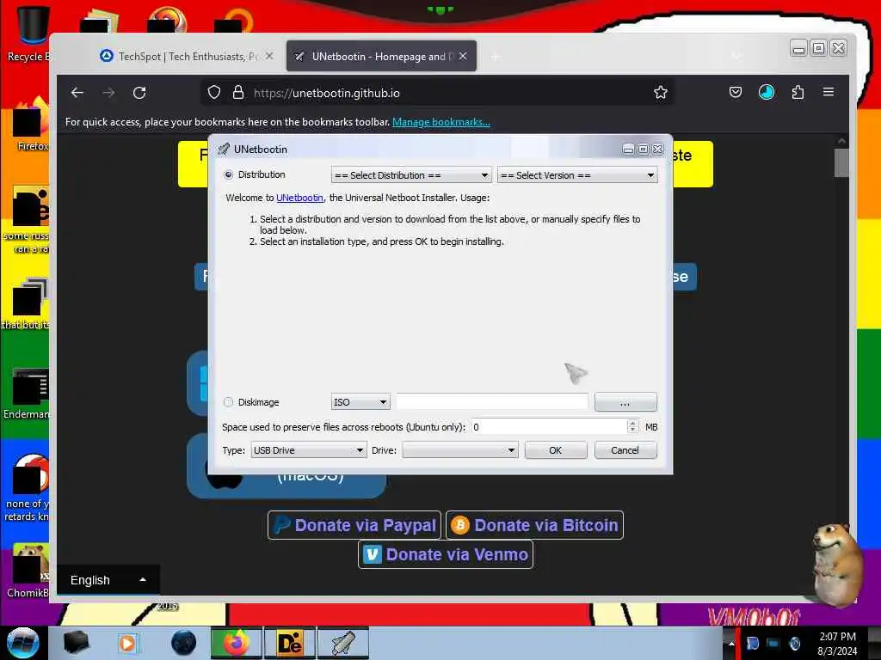Click the site security padlock icon
Screen dimensions: 881x660
238,93
